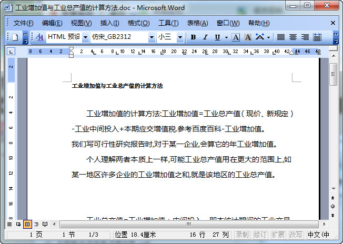Click the right indent marker on ruler
The width and height of the screenshot is (343, 244).
pyautogui.click(x=291, y=53)
